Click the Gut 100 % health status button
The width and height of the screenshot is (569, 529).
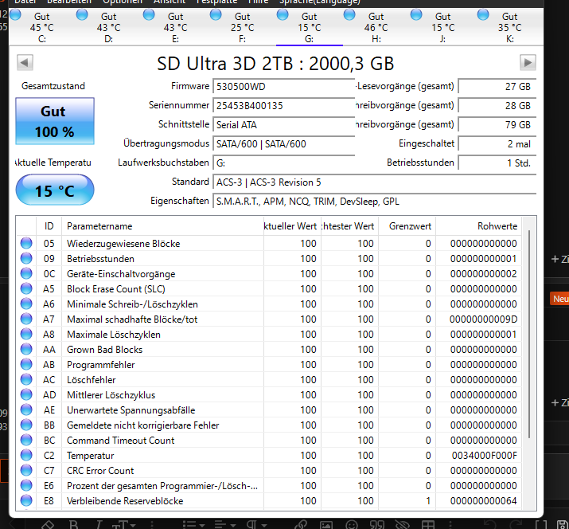click(x=55, y=121)
